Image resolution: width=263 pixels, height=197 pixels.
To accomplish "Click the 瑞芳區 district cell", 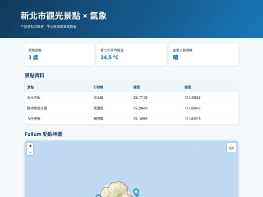I will click(98, 119).
